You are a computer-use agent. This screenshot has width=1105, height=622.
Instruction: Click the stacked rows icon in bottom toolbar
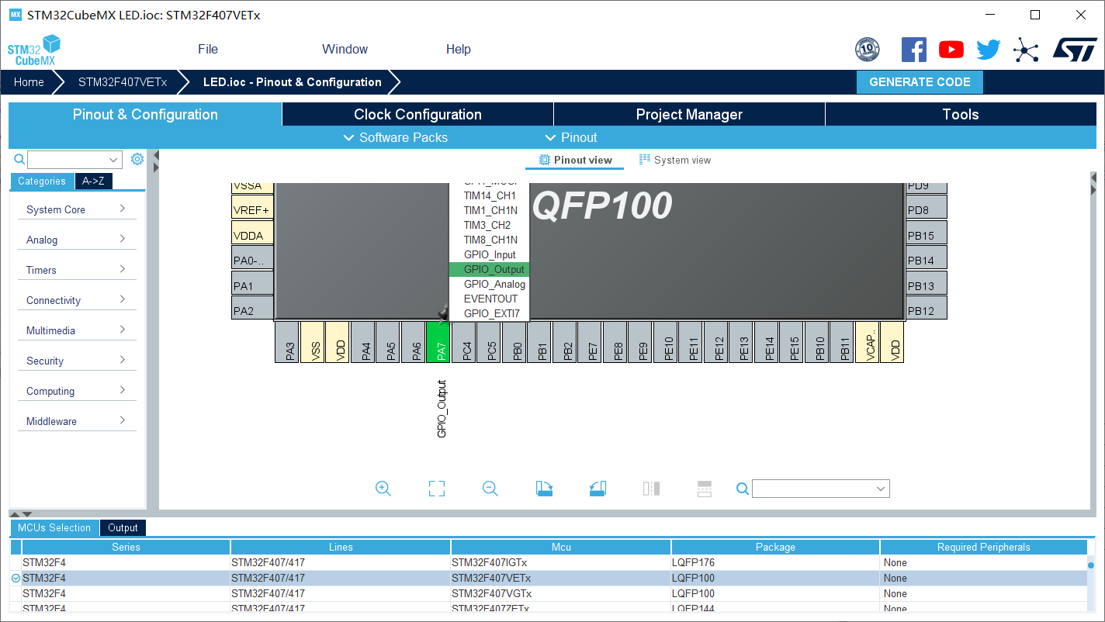click(x=704, y=489)
